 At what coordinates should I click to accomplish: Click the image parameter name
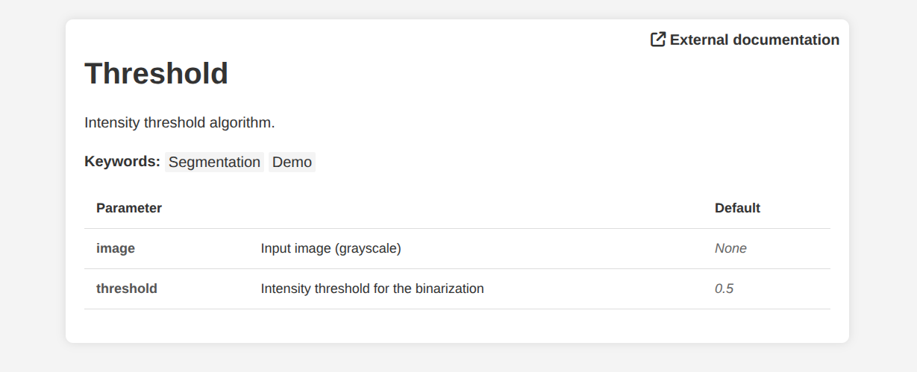coord(116,248)
